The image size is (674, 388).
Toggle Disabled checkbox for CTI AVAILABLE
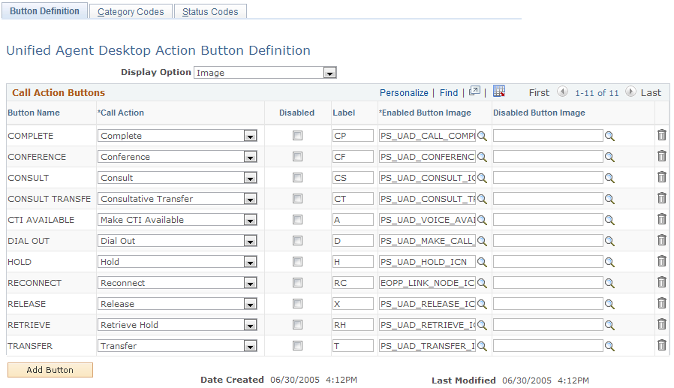(297, 220)
